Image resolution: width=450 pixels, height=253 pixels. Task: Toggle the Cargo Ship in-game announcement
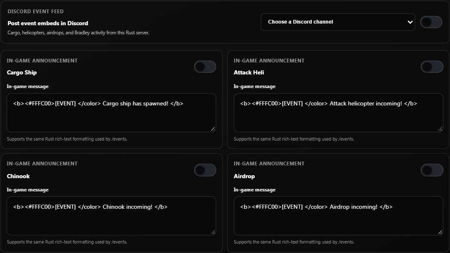205,67
